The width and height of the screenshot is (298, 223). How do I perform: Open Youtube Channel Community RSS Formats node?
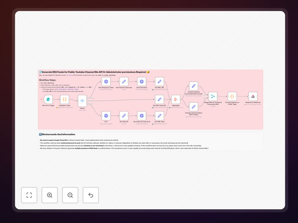194,86
